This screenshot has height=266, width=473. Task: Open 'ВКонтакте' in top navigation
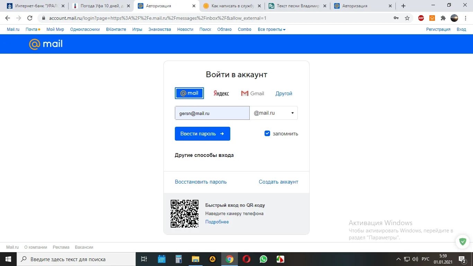116,29
